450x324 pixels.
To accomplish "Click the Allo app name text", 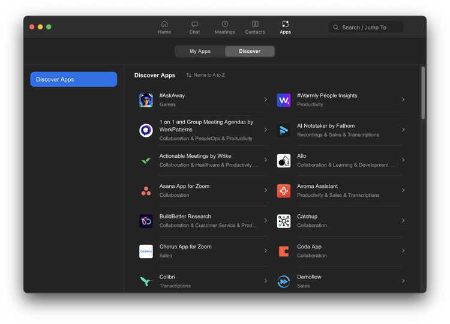I will tap(302, 156).
